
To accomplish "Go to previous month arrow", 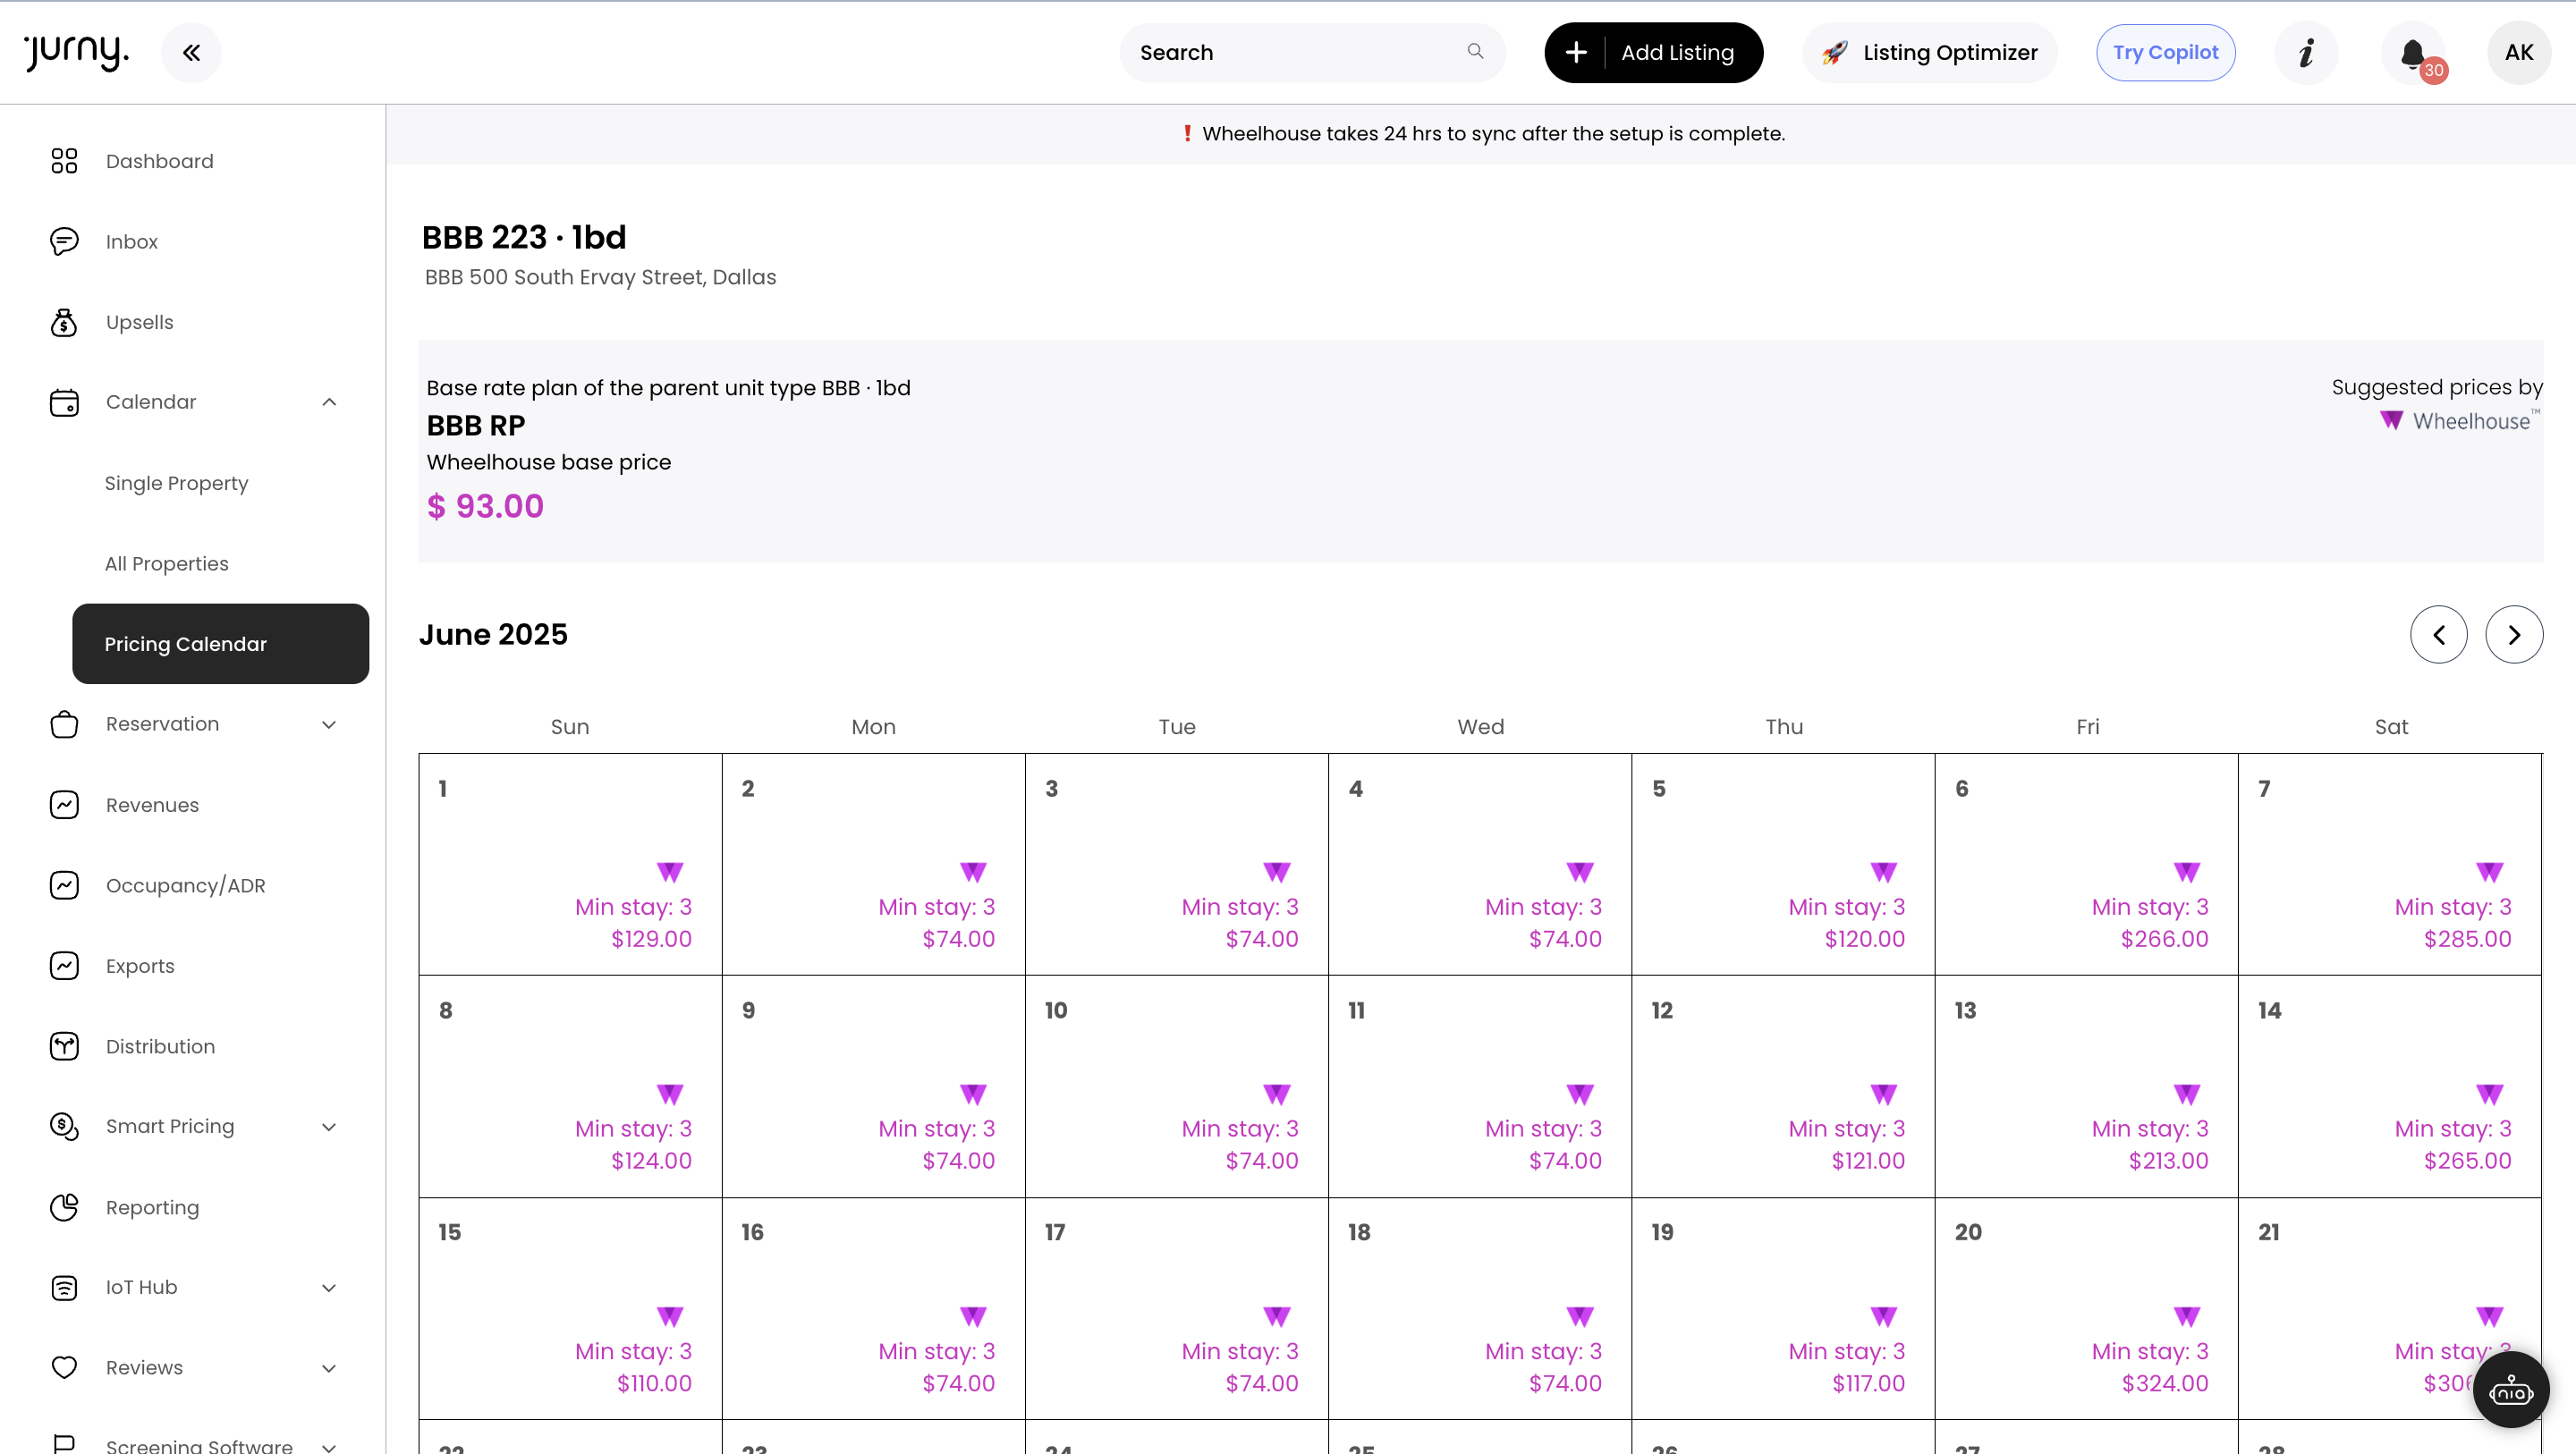I will point(2439,634).
